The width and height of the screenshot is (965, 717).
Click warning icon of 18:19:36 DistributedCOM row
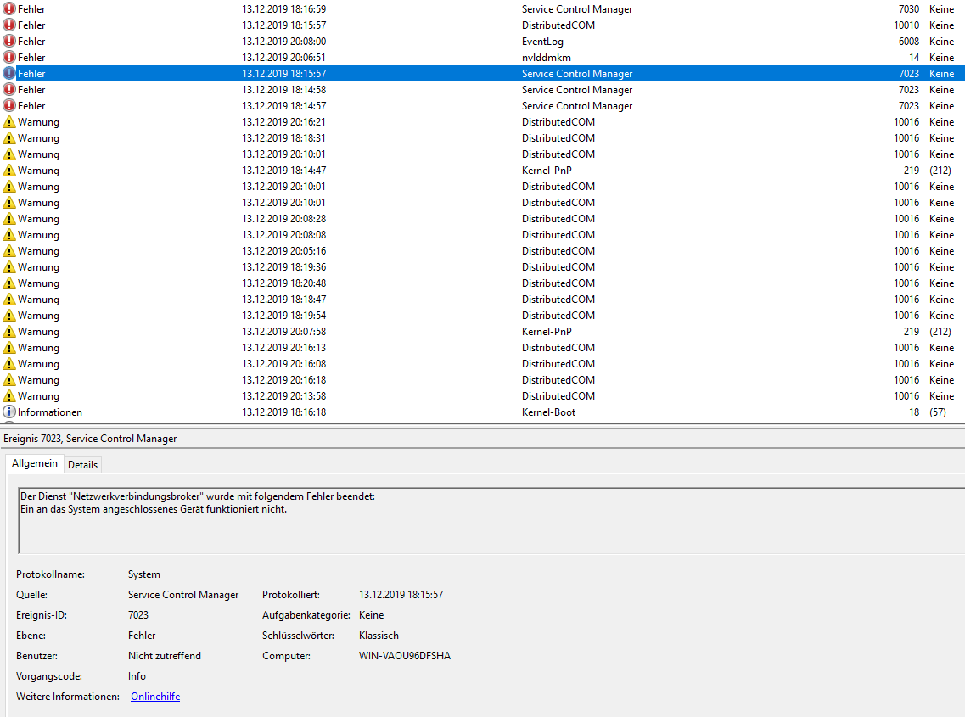coord(9,267)
